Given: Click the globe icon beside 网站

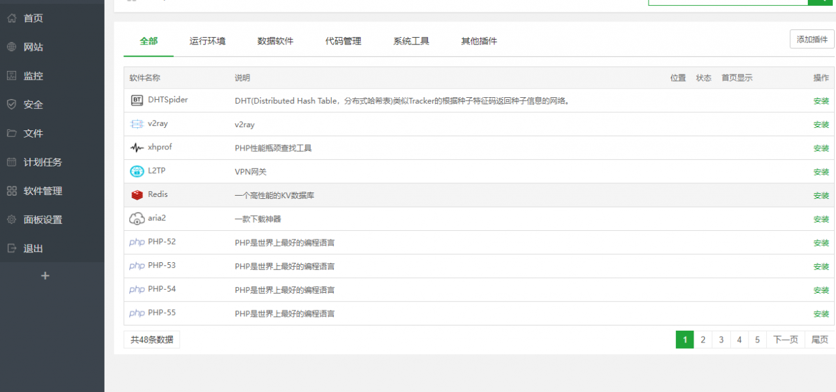Looking at the screenshot, I should pyautogui.click(x=11, y=47).
